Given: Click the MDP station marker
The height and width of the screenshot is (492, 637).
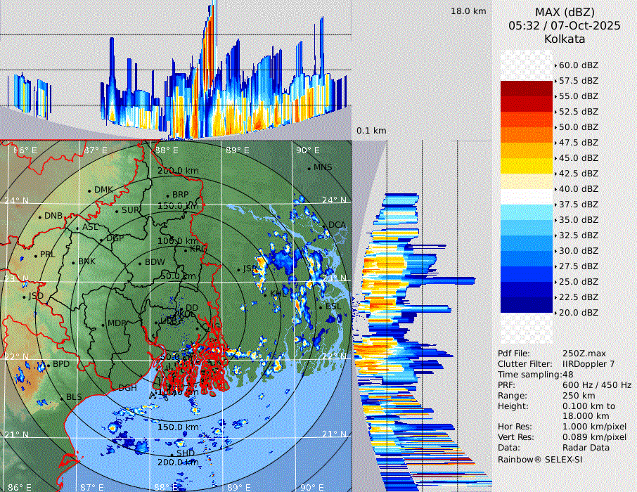Looking at the screenshot, I should pos(103,324).
